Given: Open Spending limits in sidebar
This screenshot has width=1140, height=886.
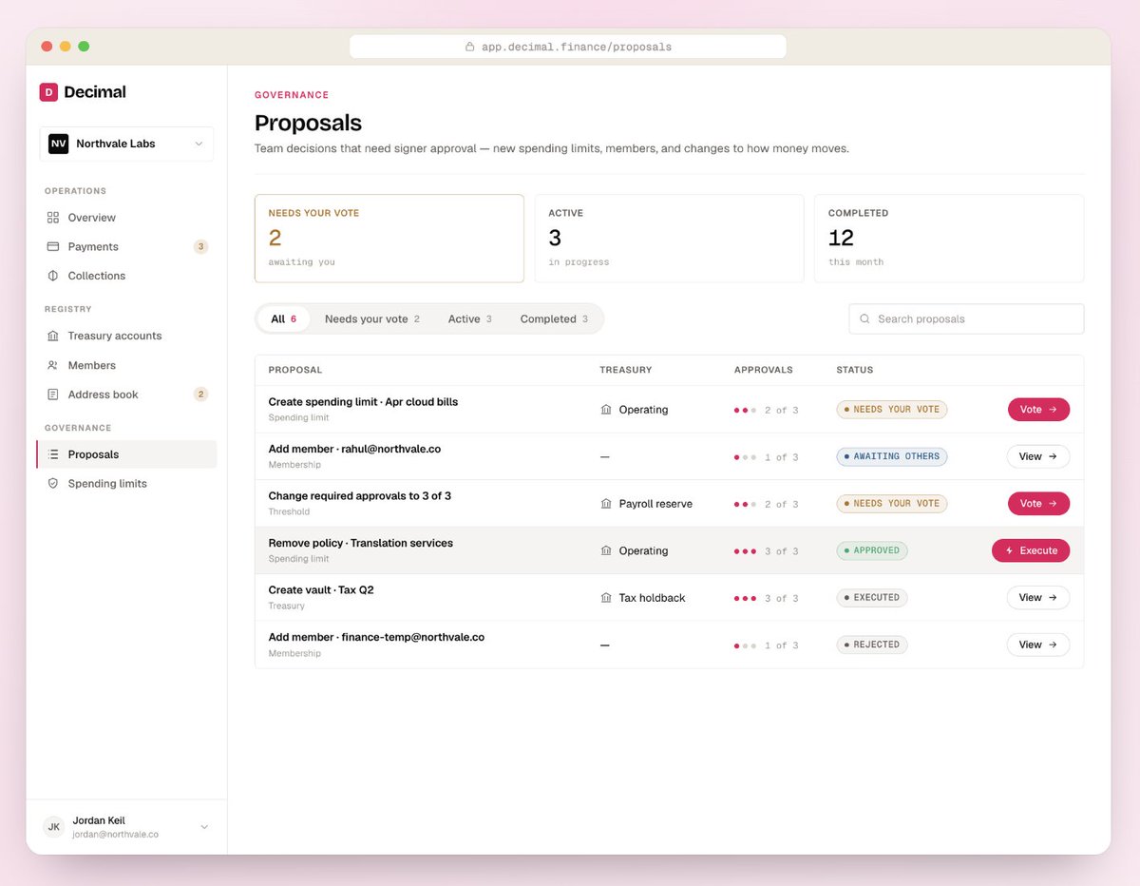Looking at the screenshot, I should (x=126, y=484).
